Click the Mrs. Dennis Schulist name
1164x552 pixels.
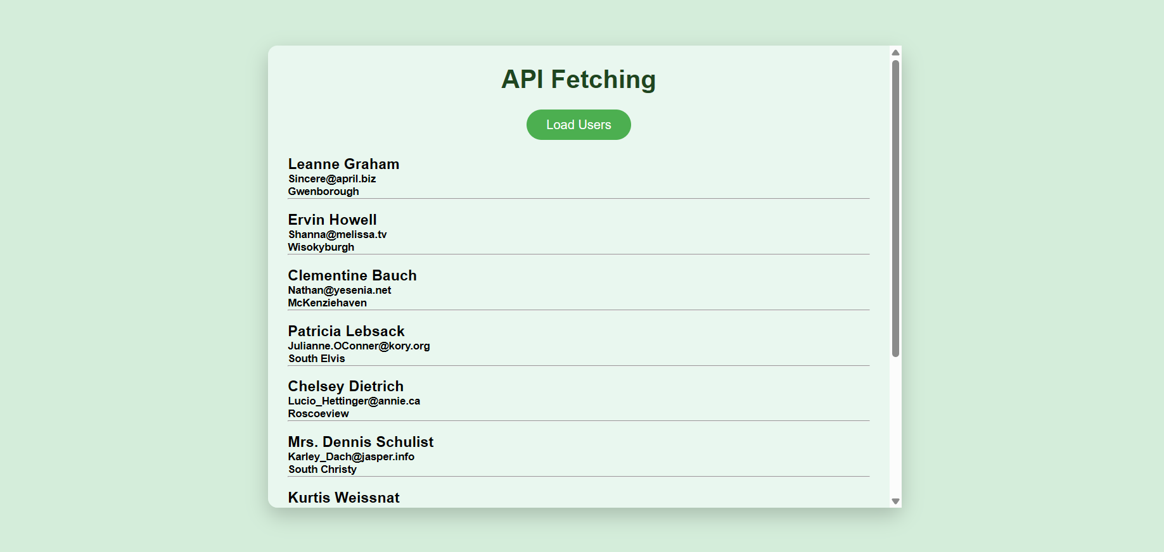click(361, 442)
